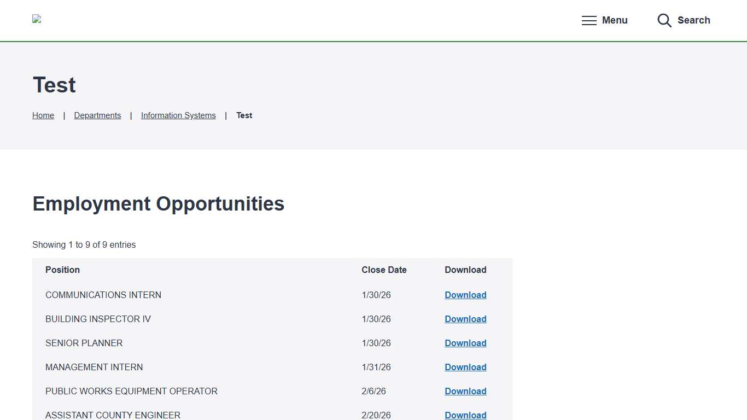Sort table by Position column header
747x420 pixels.
click(x=62, y=270)
